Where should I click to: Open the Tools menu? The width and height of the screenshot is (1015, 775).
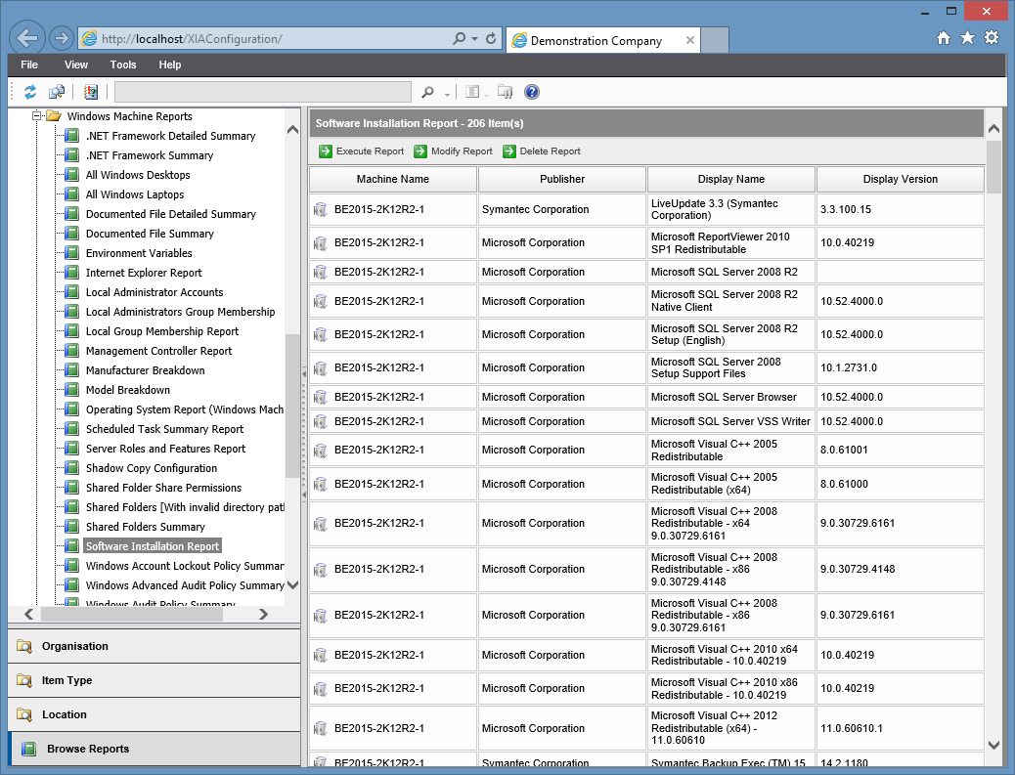pyautogui.click(x=123, y=65)
